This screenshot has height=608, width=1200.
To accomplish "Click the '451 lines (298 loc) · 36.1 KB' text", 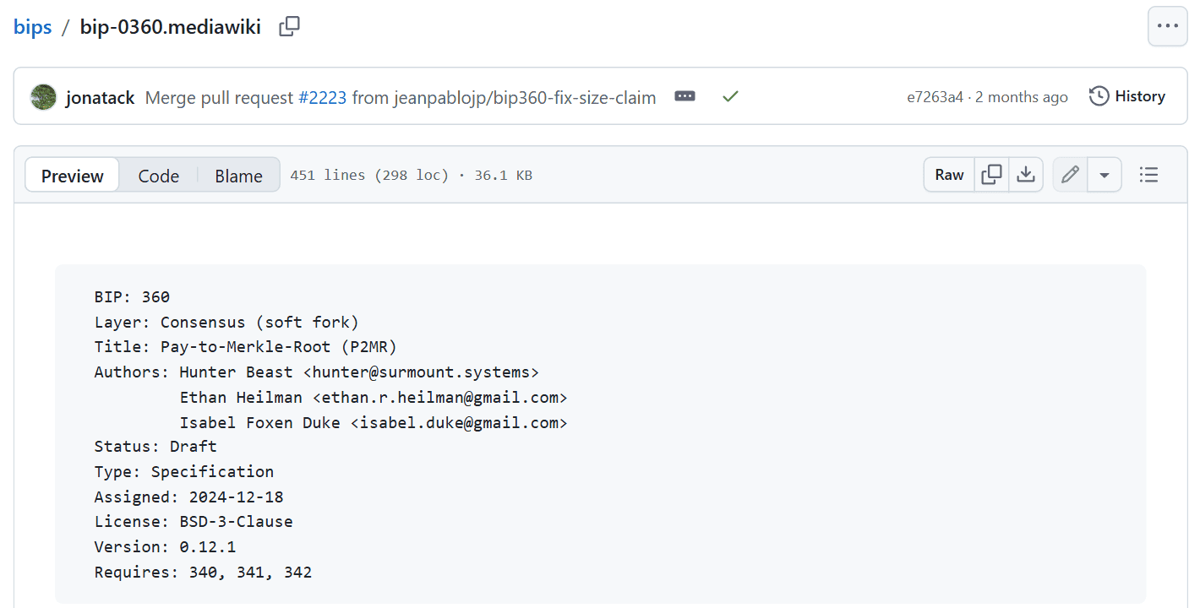I will point(411,176).
